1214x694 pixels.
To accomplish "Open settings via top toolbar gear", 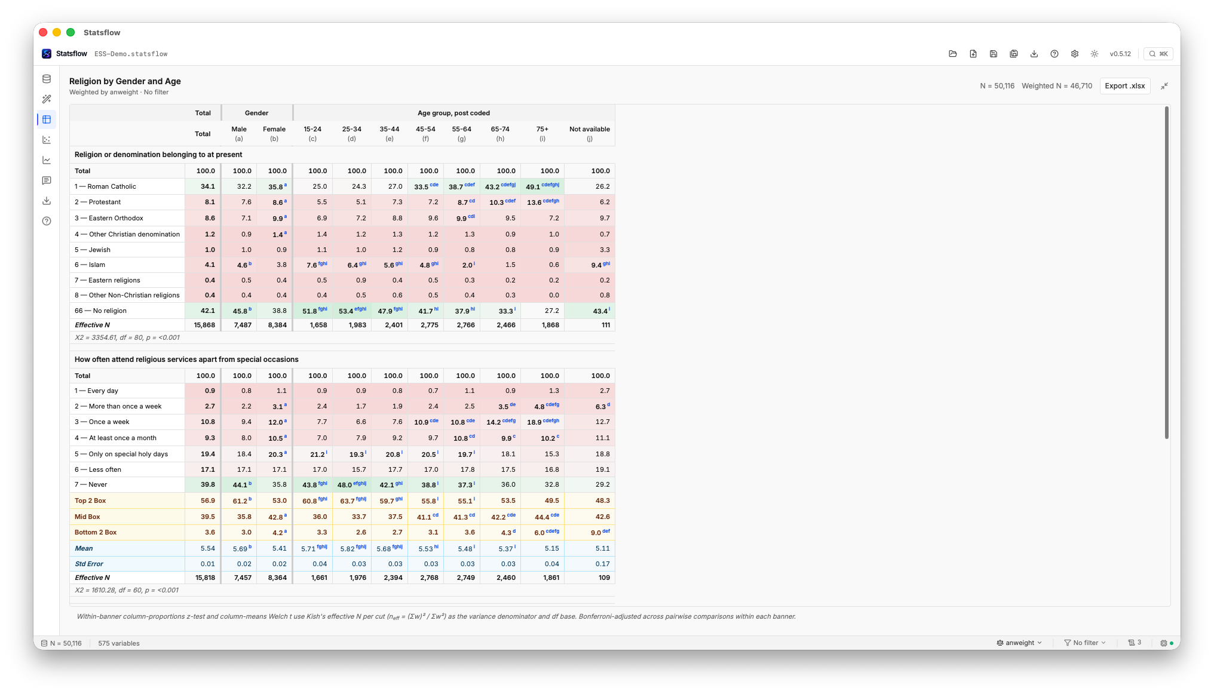I will tap(1075, 54).
